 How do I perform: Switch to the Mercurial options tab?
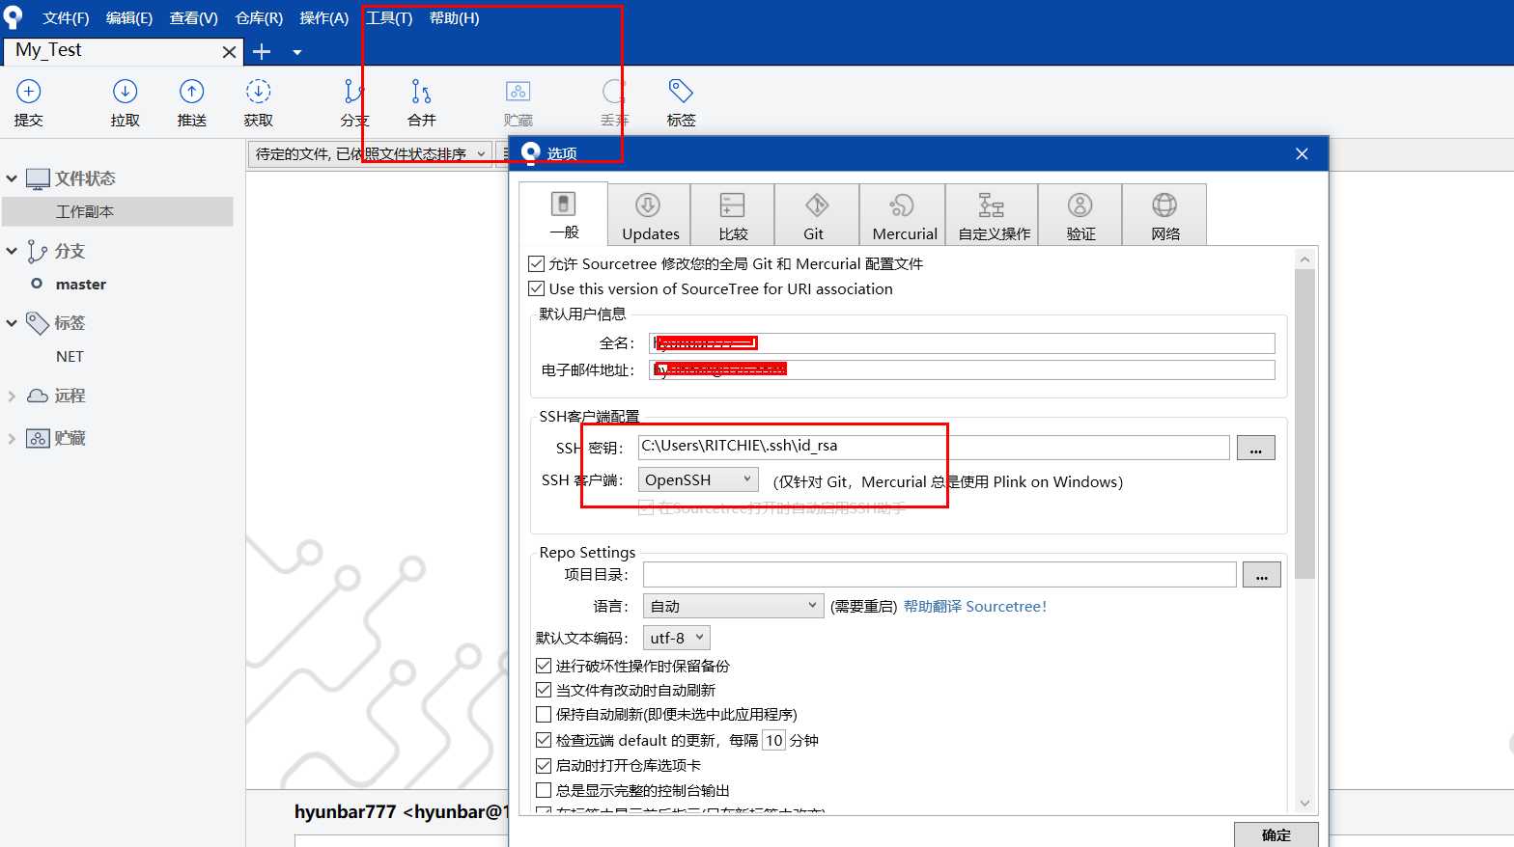904,215
